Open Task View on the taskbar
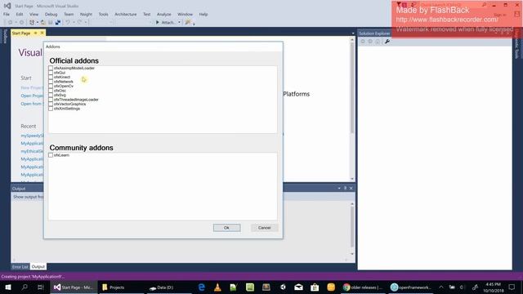Viewport: 523px width, 294px height. point(40,287)
